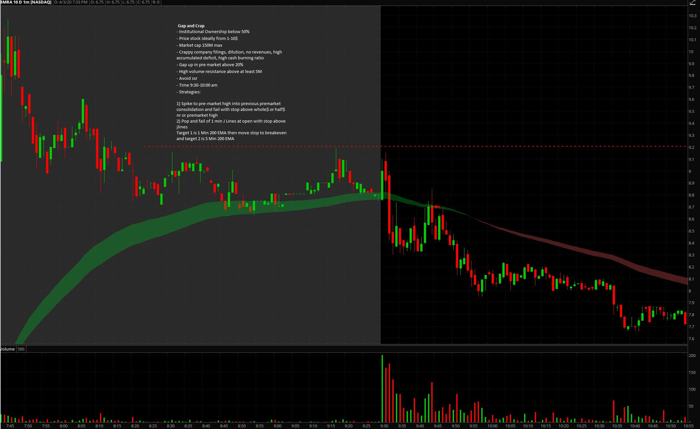Select the Gap and Crap text note heading
Viewport: 700px width, 429px height.
pos(191,26)
